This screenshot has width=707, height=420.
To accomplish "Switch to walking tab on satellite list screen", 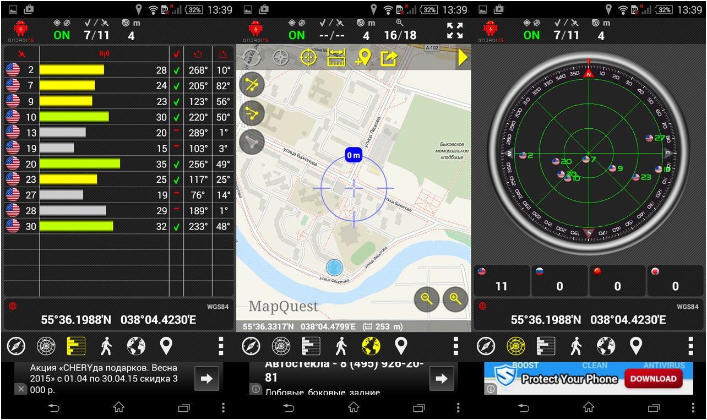I will click(x=106, y=346).
